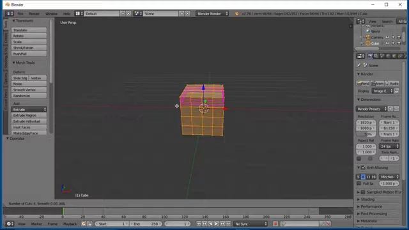Open the 24 fps frame rate dropdown
409x230 pixels.
pyautogui.click(x=389, y=146)
